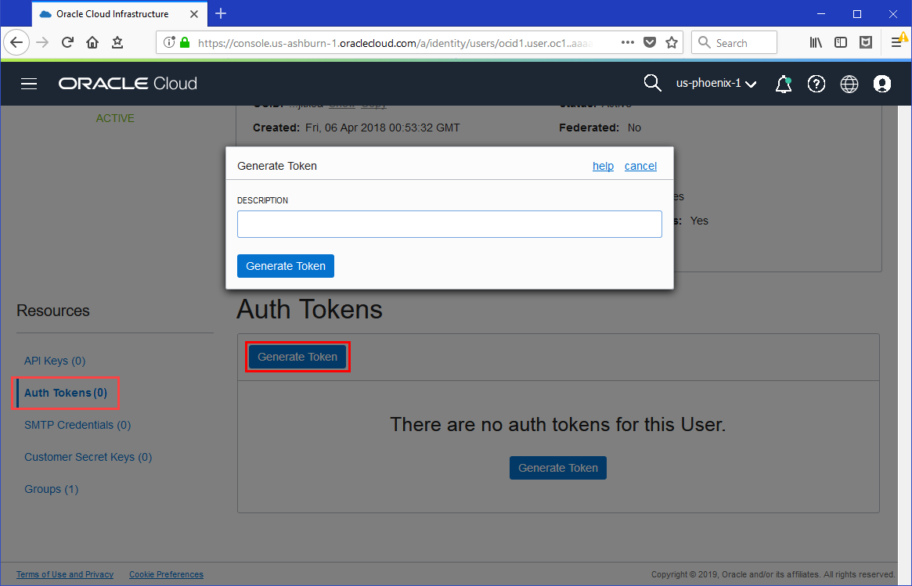Open the help question mark icon
Viewport: 912px width, 586px height.
pyautogui.click(x=816, y=84)
